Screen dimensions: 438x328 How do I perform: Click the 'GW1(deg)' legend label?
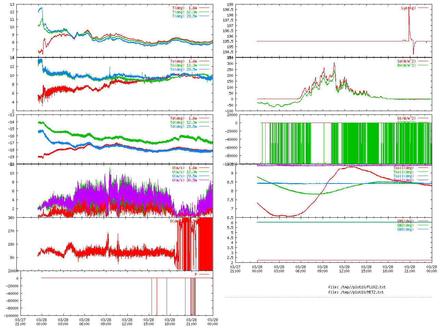pos(405,221)
